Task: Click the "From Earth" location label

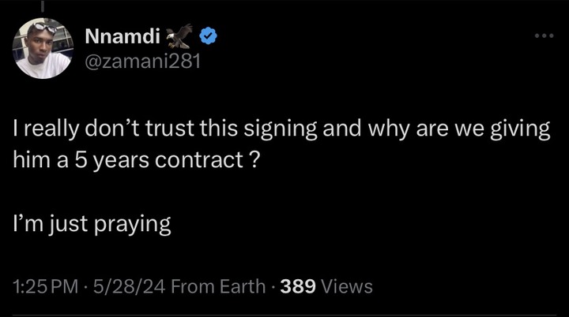Action: (x=217, y=286)
